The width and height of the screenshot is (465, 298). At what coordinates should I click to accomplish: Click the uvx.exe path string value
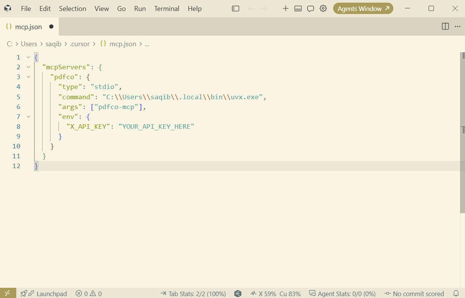coord(183,97)
